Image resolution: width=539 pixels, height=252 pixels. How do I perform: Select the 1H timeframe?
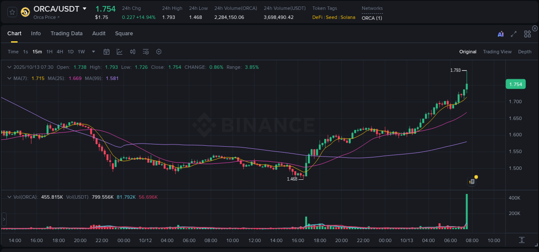click(x=49, y=52)
